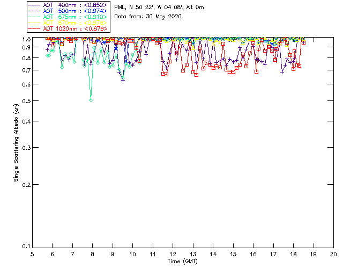Click the 0.1 y-axis tick label
The image size is (343, 275).
pyautogui.click(x=26, y=247)
